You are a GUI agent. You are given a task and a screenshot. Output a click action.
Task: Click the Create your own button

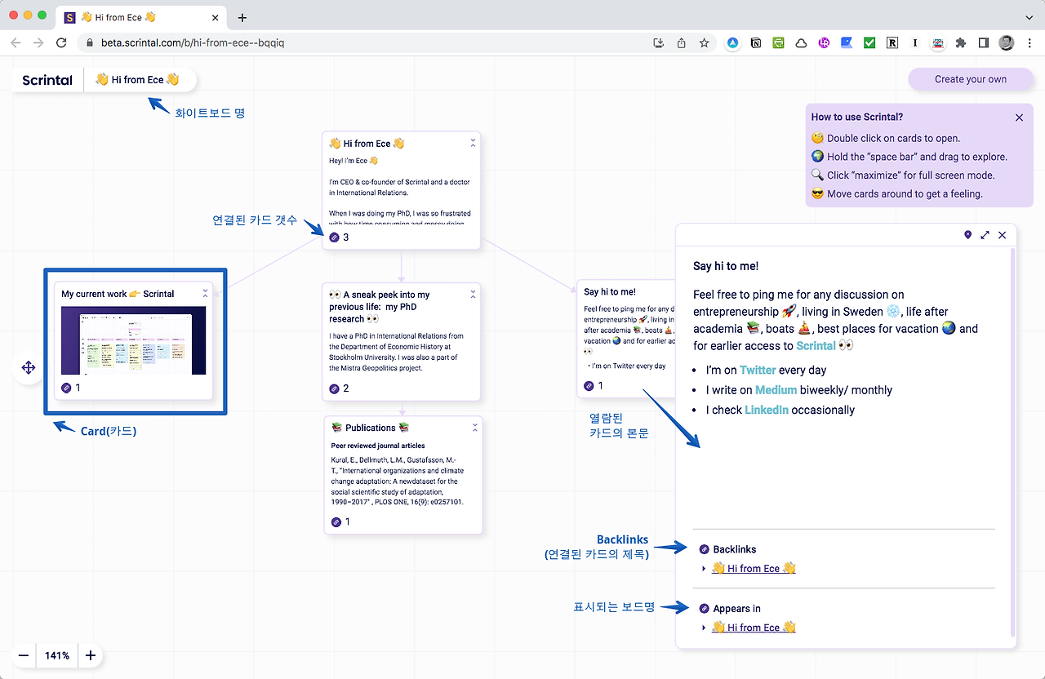tap(971, 79)
